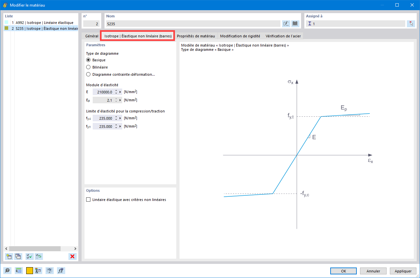Open help via the question mark icon

(x=7, y=271)
